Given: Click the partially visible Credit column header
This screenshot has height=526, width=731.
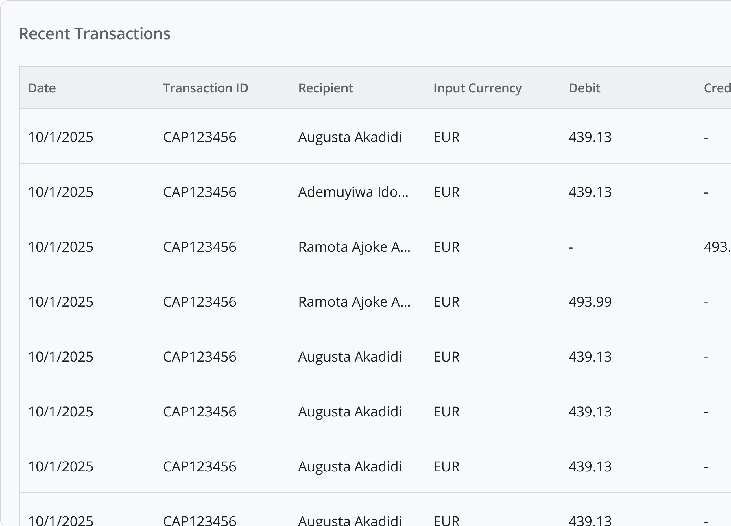Looking at the screenshot, I should click(717, 88).
